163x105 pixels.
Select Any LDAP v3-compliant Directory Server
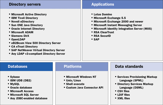38,54
